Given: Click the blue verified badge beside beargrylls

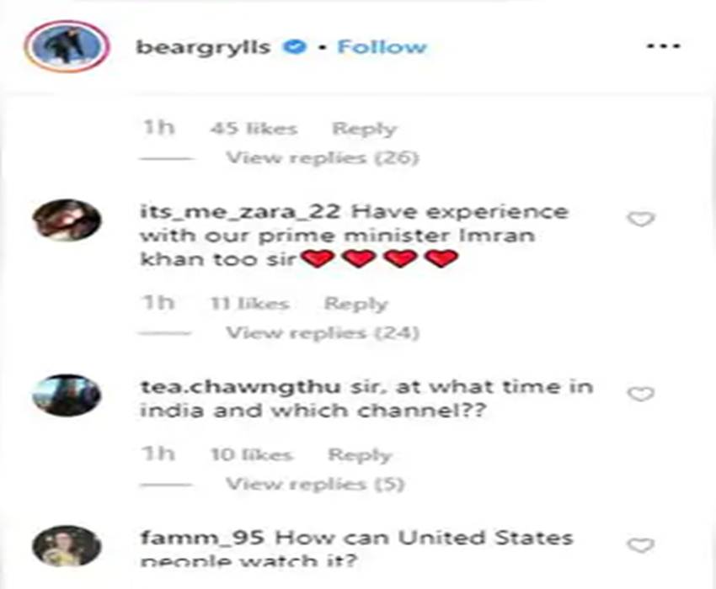Looking at the screenshot, I should (x=295, y=46).
